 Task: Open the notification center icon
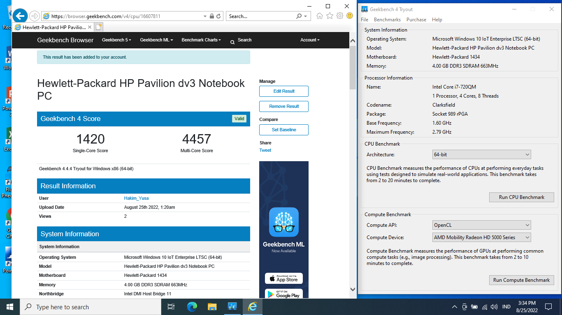click(x=548, y=307)
